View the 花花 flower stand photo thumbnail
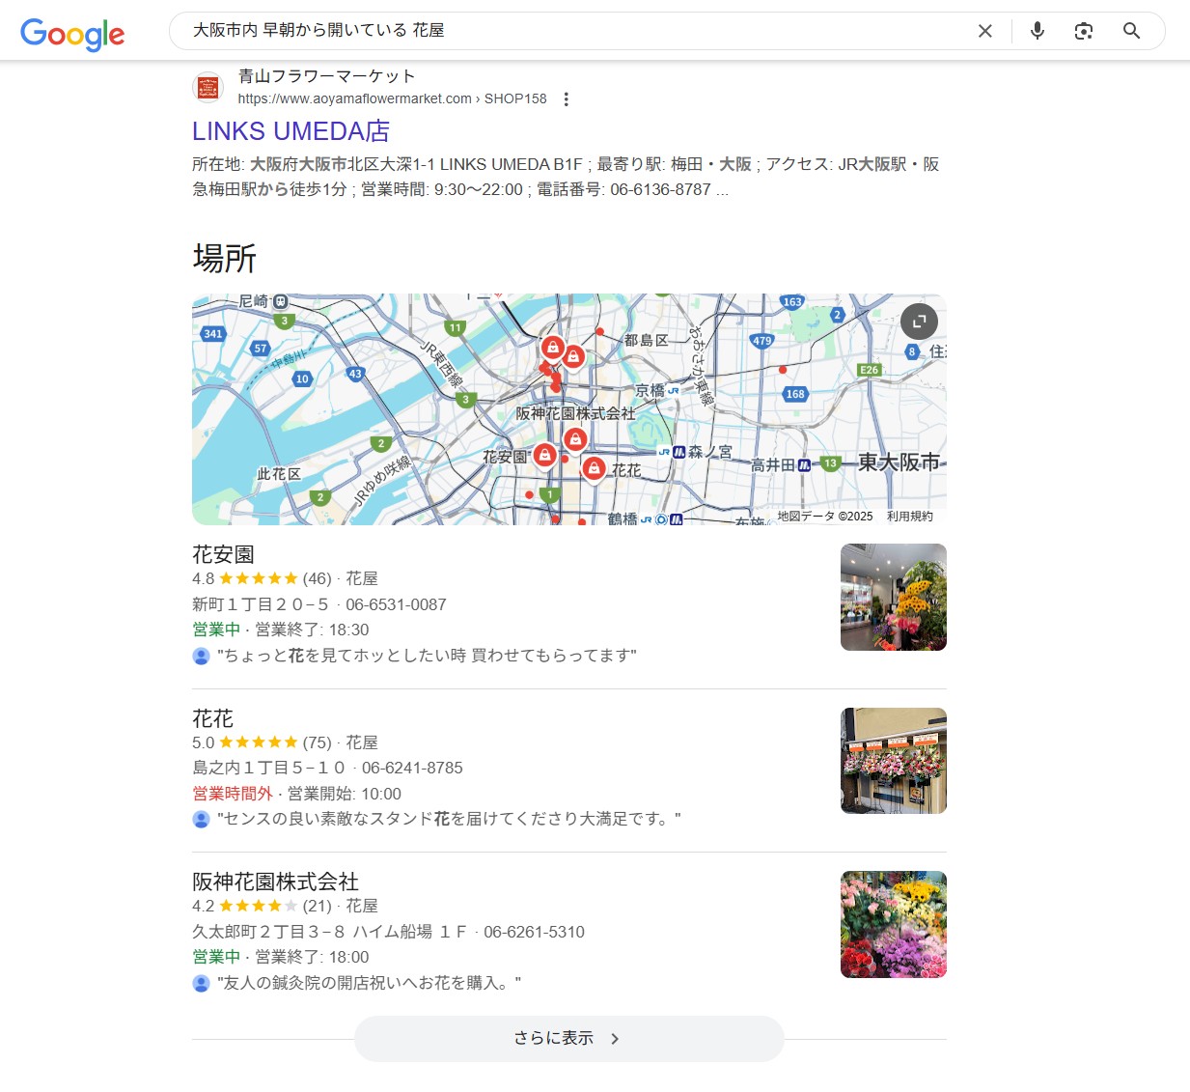The image size is (1190, 1092). pos(893,761)
